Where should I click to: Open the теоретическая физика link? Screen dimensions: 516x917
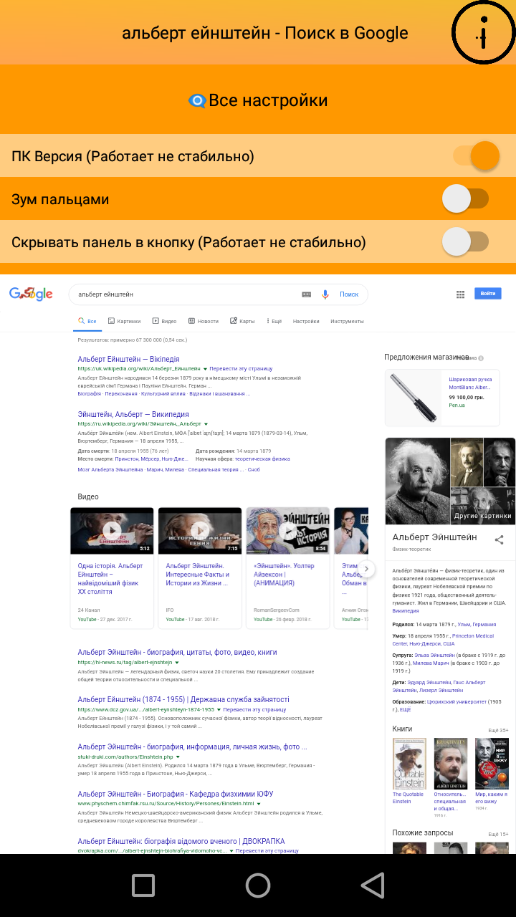click(x=262, y=459)
